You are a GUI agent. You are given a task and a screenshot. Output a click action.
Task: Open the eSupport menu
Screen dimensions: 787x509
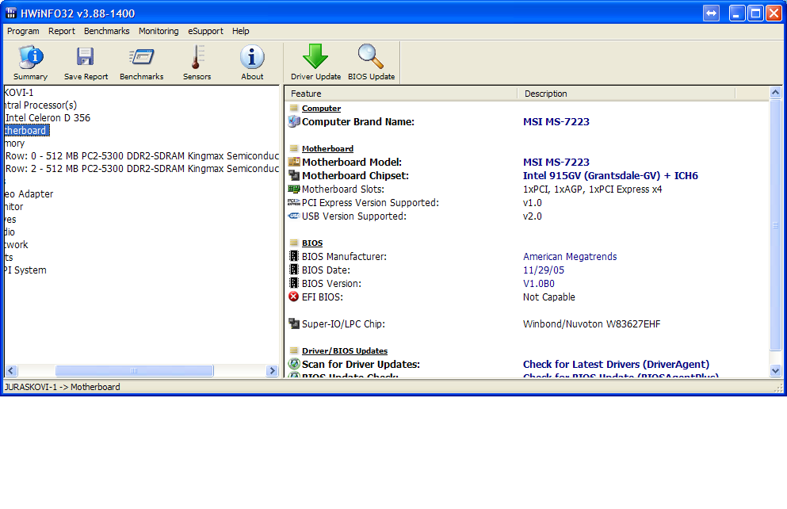coord(205,31)
